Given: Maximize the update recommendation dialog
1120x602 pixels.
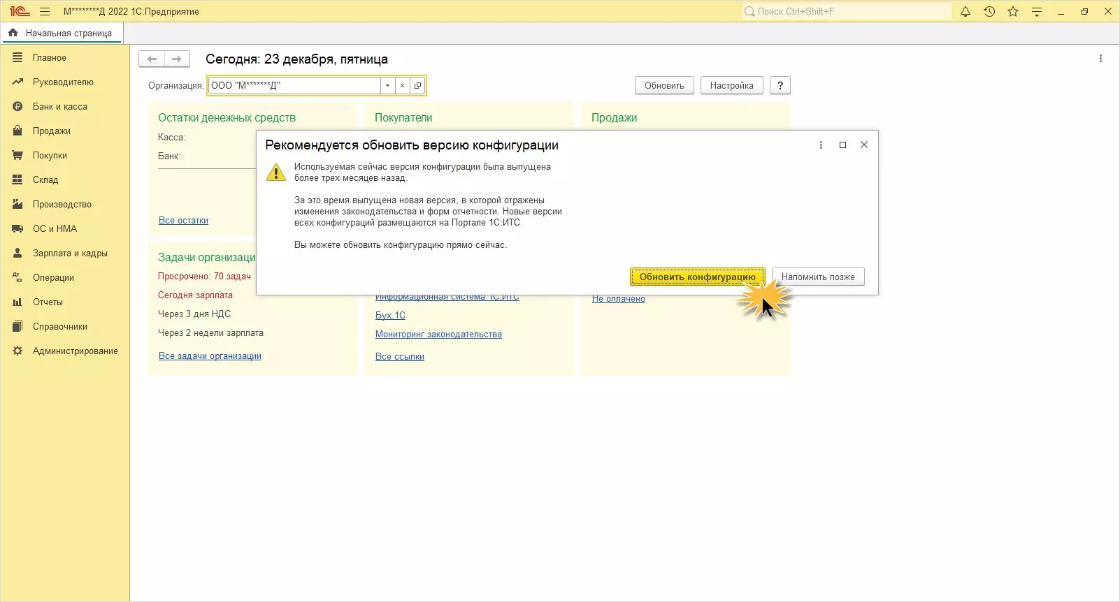Looking at the screenshot, I should coord(842,145).
